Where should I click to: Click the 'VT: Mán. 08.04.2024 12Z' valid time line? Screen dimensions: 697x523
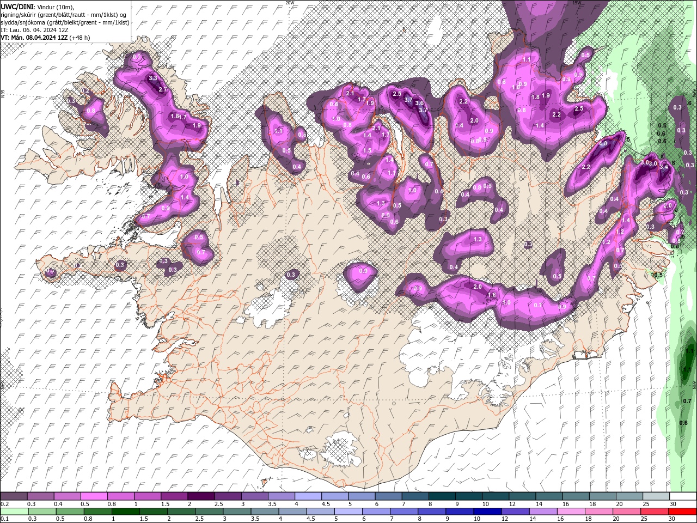click(x=34, y=38)
